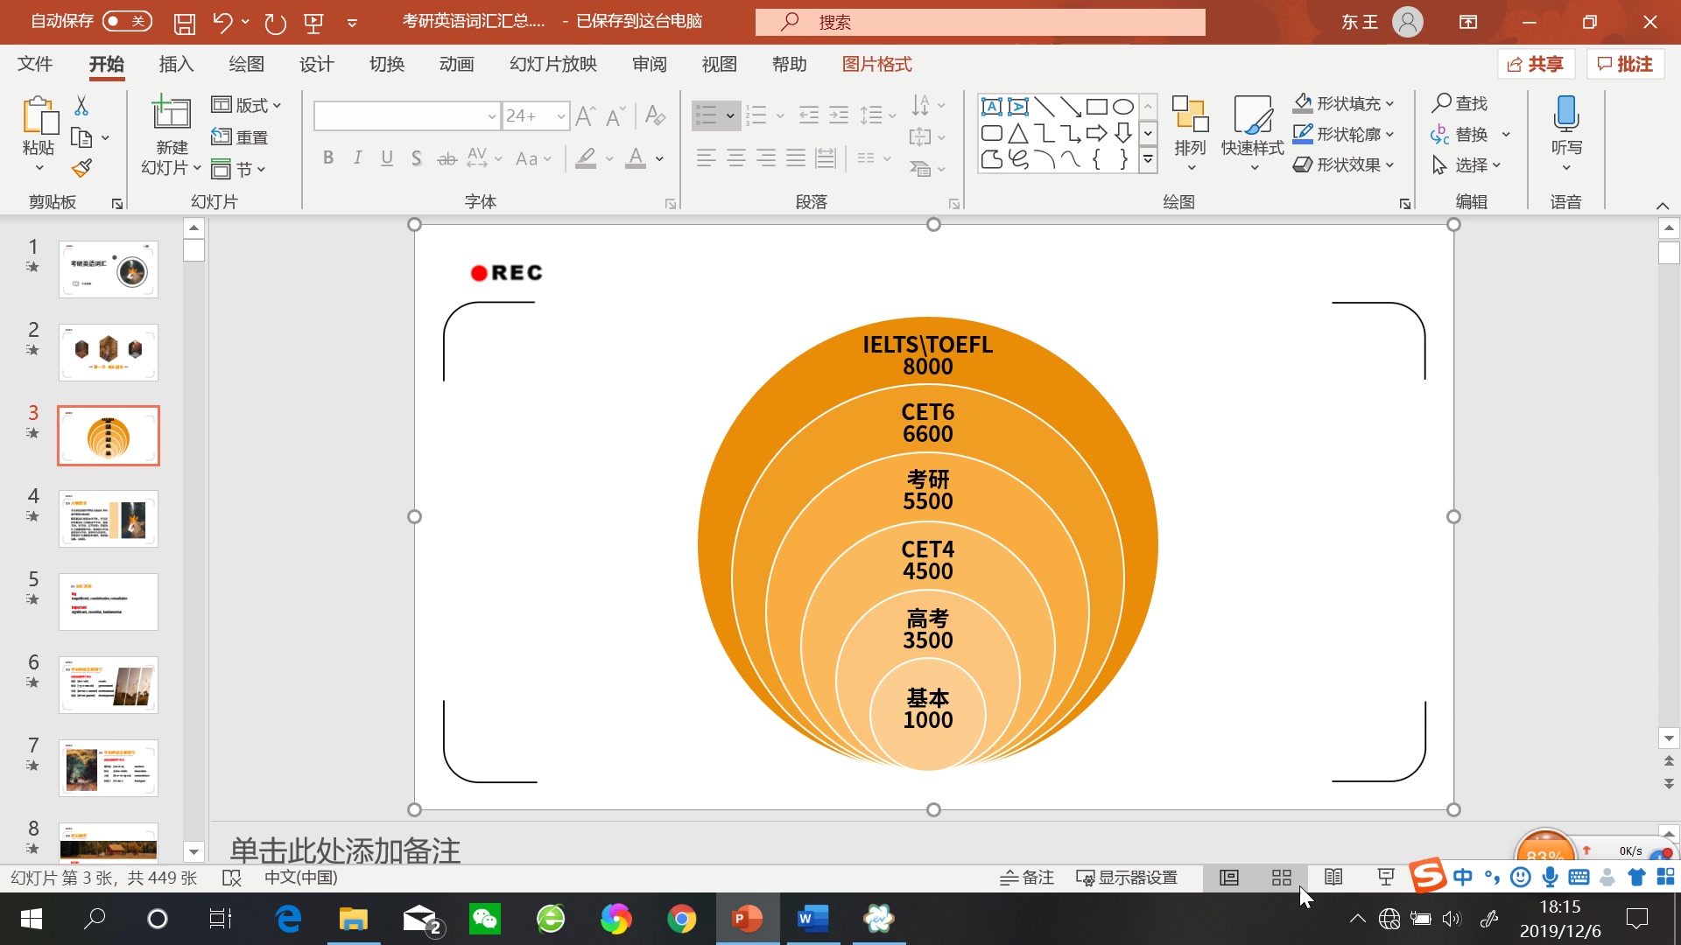
Task: Open the Slide Show (幻灯片放映) tab
Action: click(x=553, y=64)
